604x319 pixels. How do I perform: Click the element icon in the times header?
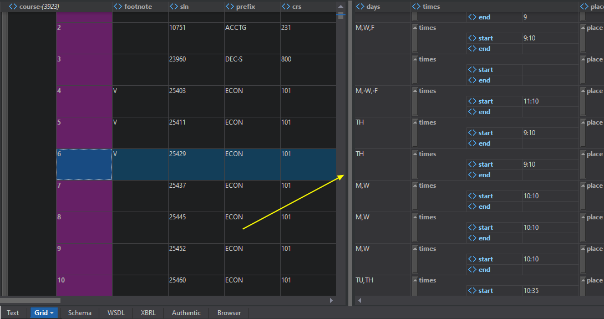(416, 7)
